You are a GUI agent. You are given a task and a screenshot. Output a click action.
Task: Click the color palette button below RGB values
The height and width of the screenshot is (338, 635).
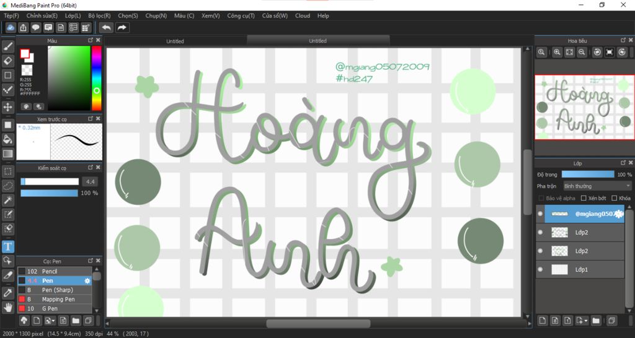coord(26,106)
